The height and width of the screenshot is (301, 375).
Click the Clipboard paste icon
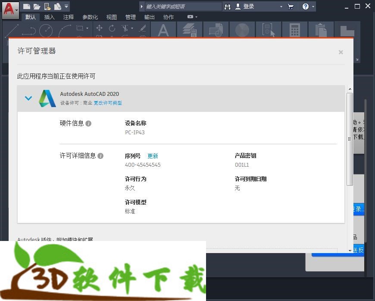coord(321,30)
